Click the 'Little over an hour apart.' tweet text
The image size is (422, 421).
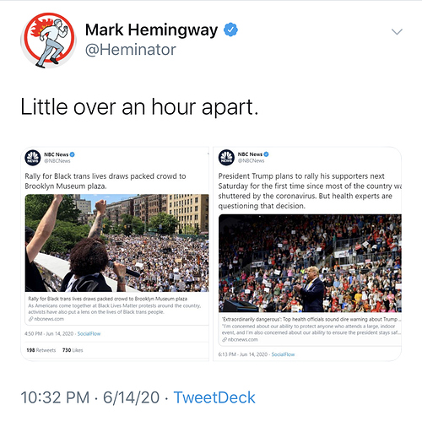(139, 107)
